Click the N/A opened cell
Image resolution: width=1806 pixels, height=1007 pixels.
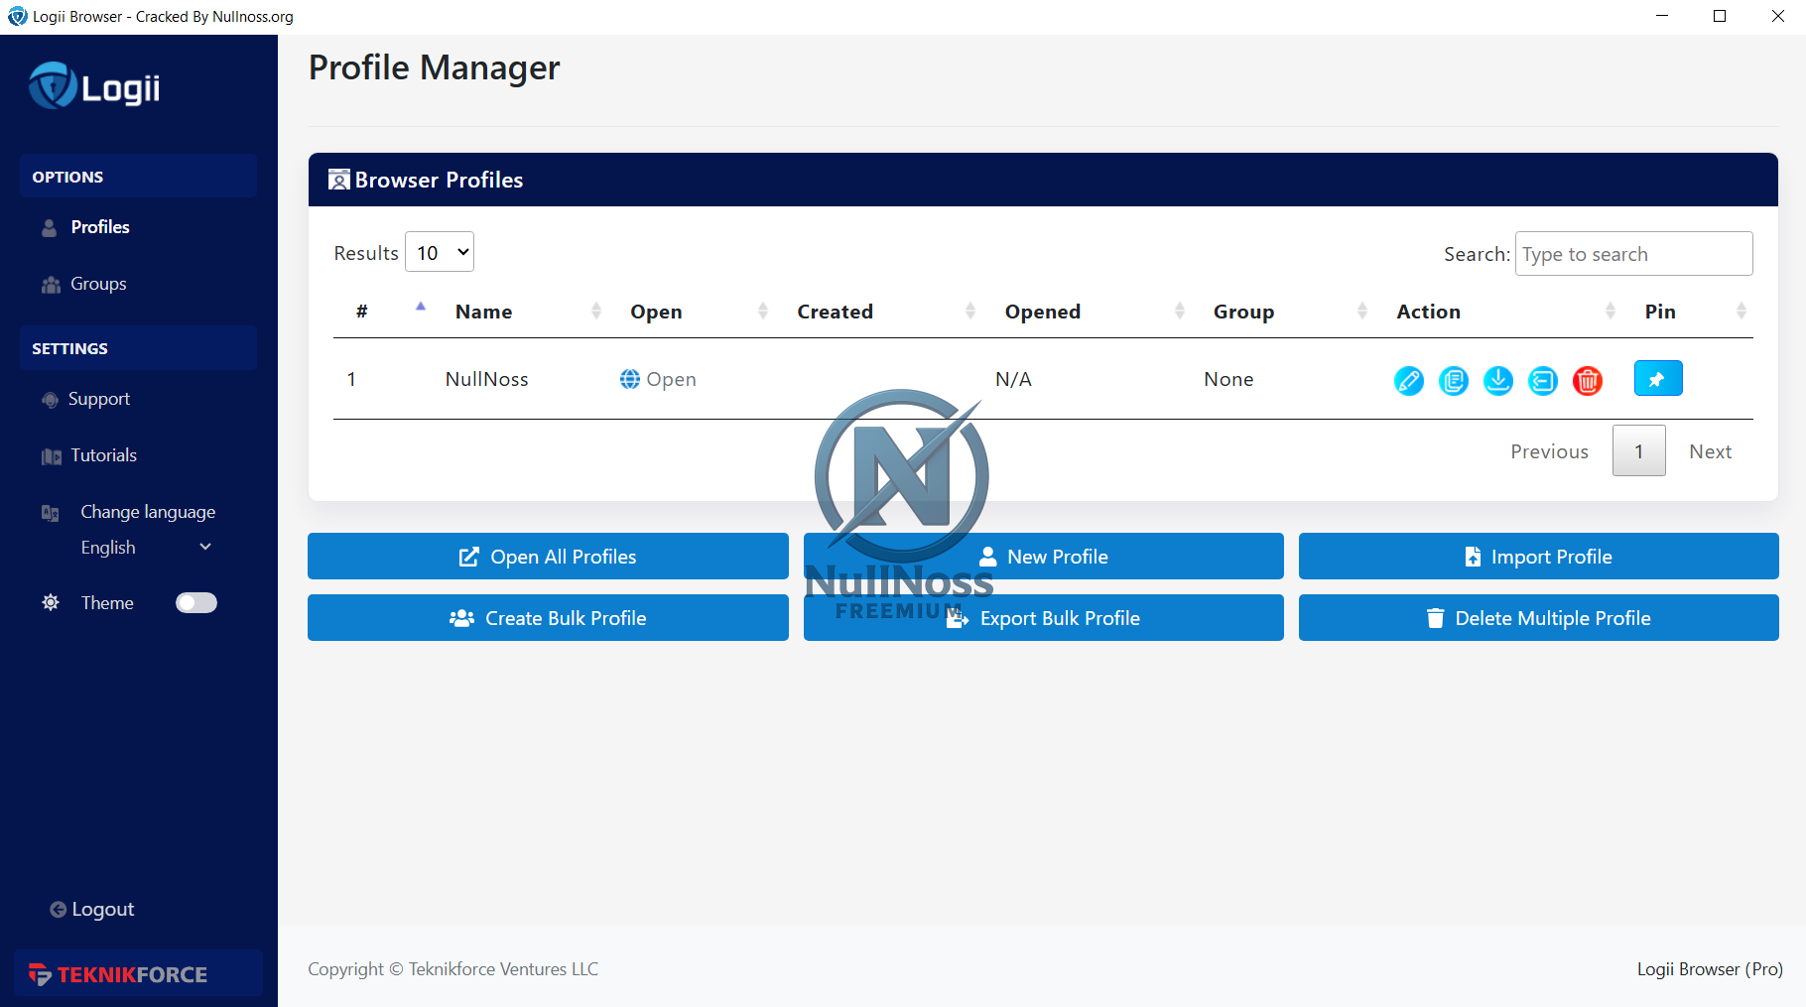pyautogui.click(x=1013, y=379)
